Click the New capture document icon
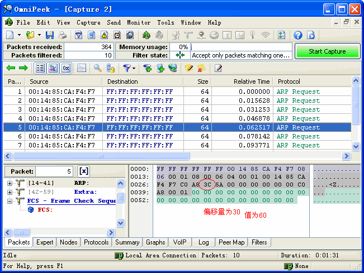 [10, 35]
